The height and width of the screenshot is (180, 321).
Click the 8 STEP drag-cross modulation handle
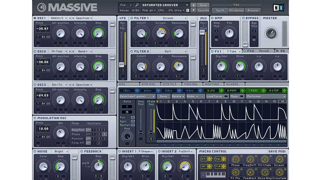coord(284,90)
